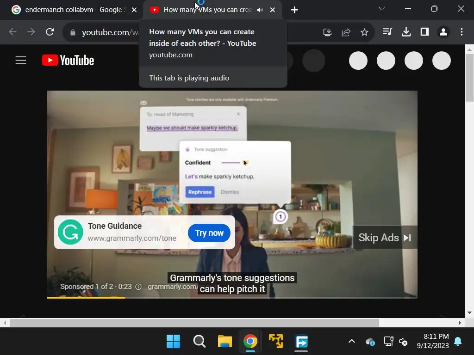The width and height of the screenshot is (474, 355).
Task: Close the YouTube tab
Action: (x=272, y=10)
